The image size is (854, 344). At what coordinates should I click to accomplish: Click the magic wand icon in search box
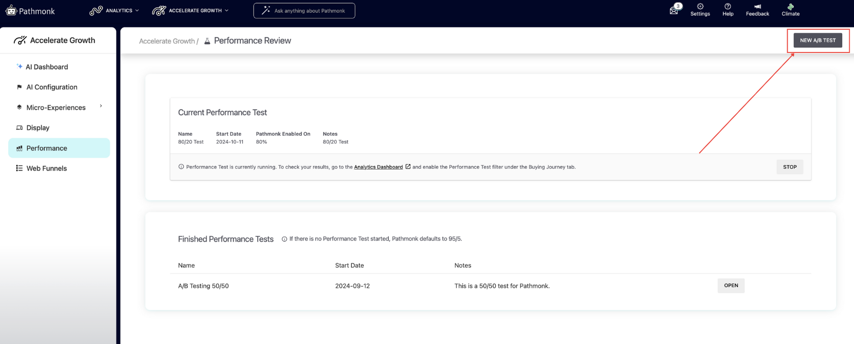coord(266,10)
